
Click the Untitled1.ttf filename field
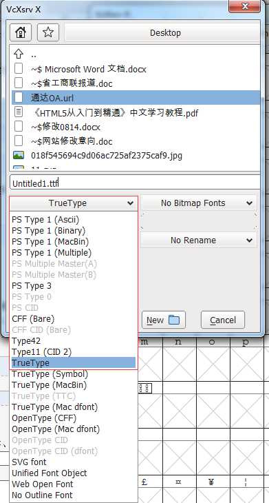pyautogui.click(x=135, y=183)
